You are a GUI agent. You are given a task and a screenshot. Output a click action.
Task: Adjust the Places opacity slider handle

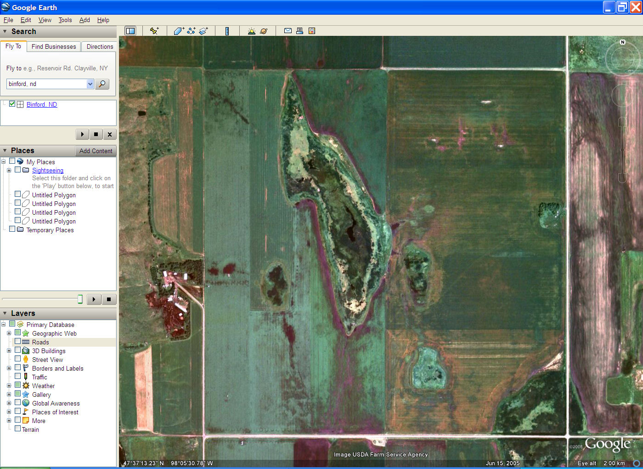tap(80, 299)
